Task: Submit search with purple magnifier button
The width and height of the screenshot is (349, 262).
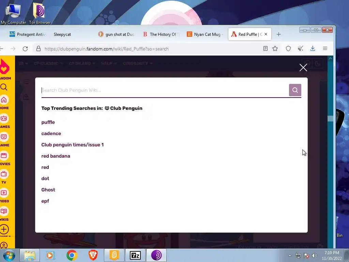Action: (295, 90)
